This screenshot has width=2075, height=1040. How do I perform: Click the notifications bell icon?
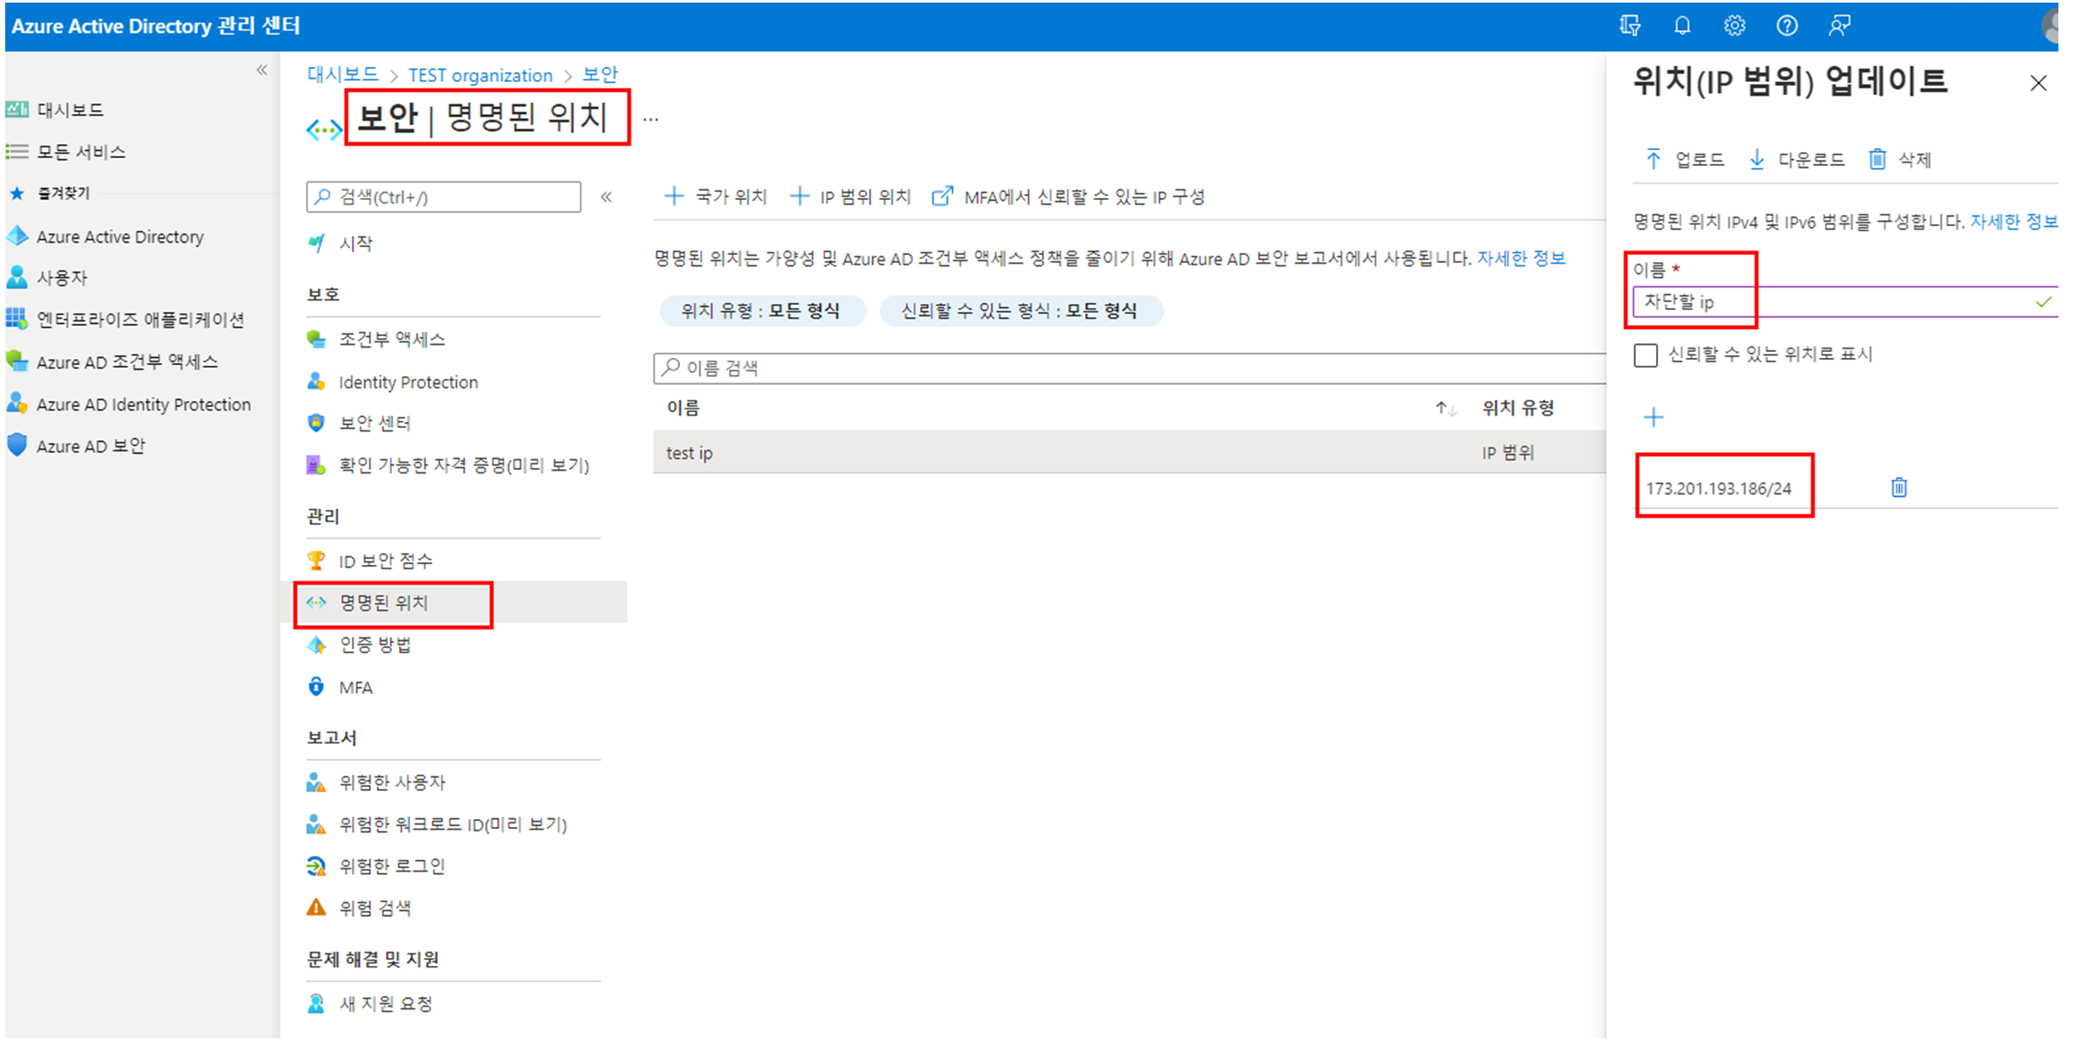click(1682, 25)
